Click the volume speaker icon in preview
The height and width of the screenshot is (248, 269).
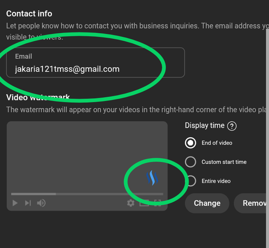(41, 203)
